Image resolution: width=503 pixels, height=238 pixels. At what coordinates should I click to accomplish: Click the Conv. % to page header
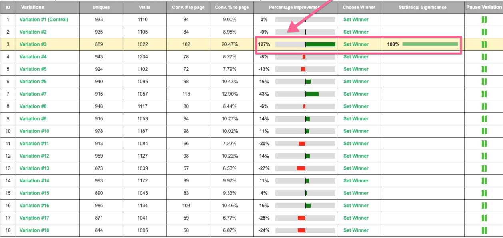232,7
